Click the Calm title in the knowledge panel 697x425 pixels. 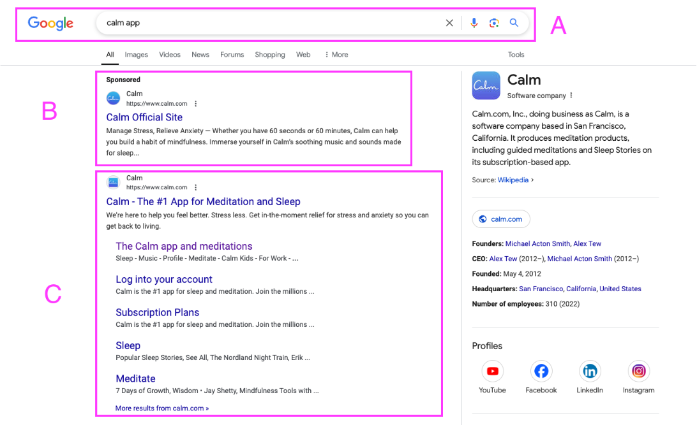click(524, 80)
